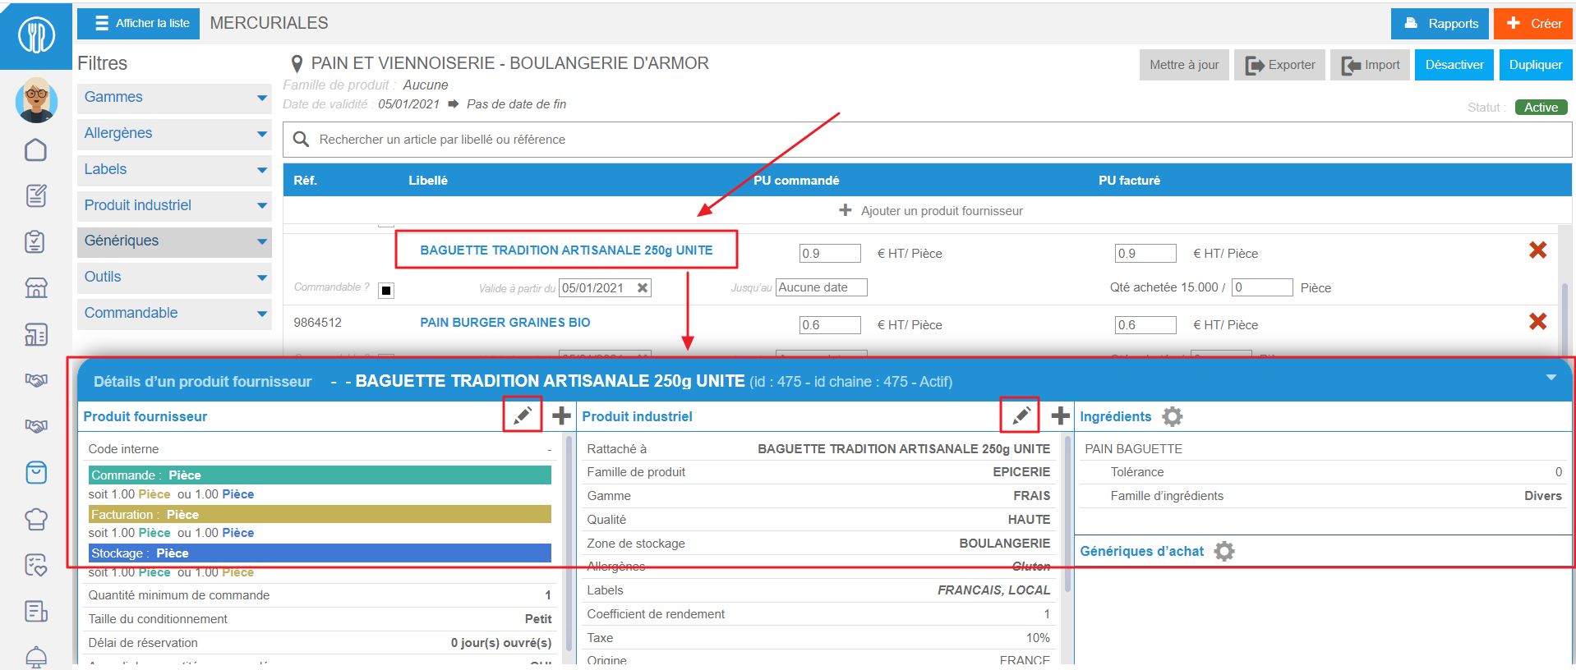The width and height of the screenshot is (1576, 670).
Task: Clear the Valide à partir du date
Action: (643, 288)
